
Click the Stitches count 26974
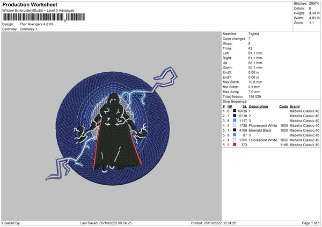(x=314, y=4)
